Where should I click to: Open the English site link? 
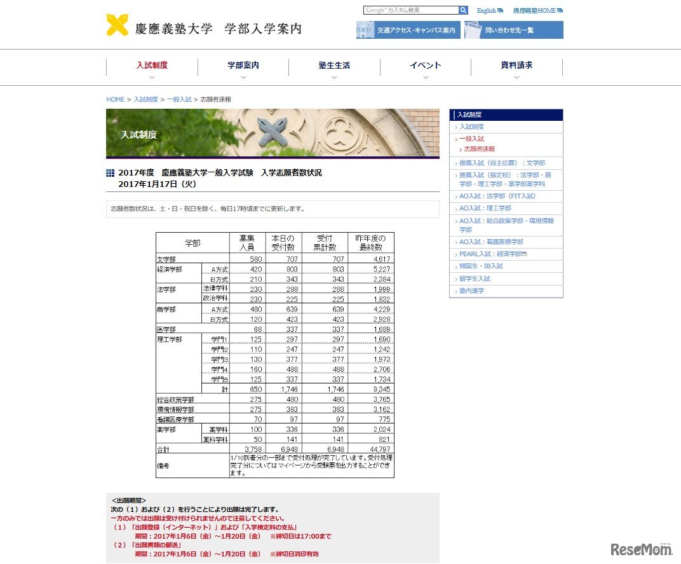pos(486,10)
